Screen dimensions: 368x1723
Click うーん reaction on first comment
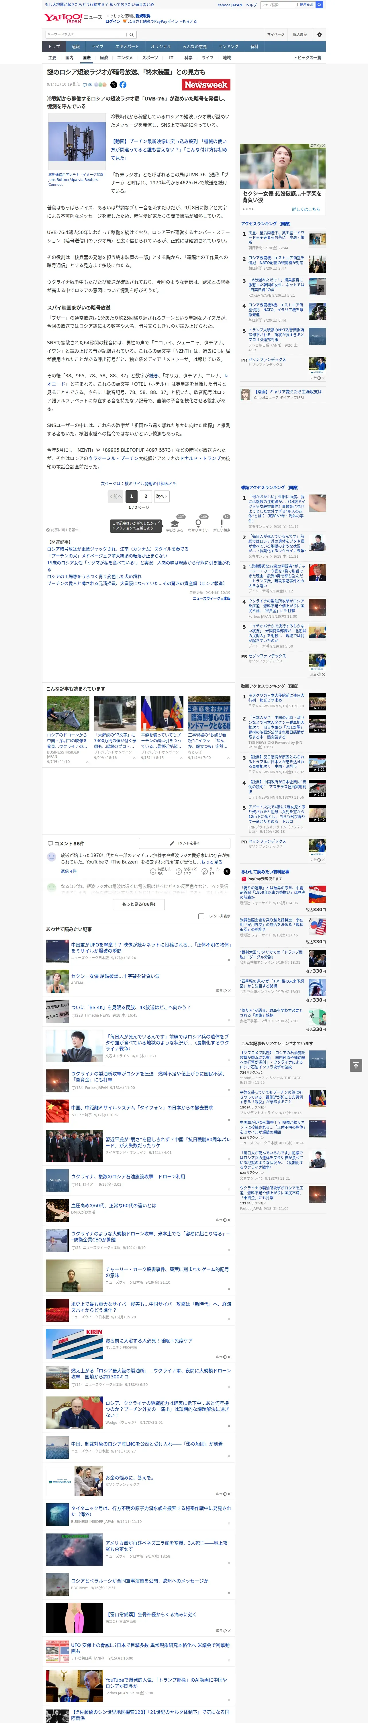tap(210, 872)
